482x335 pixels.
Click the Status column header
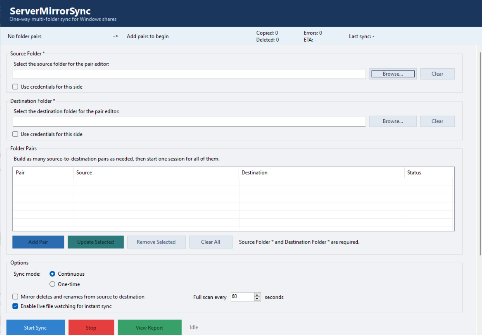pyautogui.click(x=428, y=173)
